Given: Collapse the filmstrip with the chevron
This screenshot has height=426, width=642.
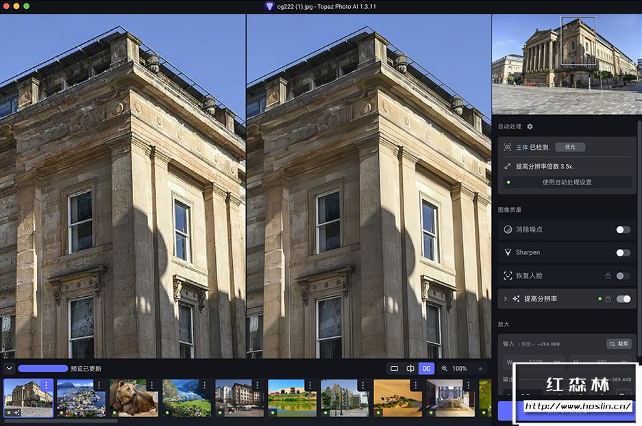Looking at the screenshot, I should click(x=9, y=369).
